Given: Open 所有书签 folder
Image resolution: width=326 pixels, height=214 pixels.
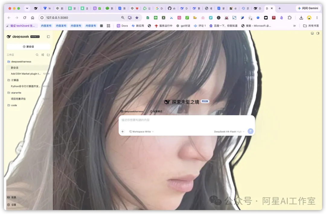Looking at the screenshot, I should click(x=311, y=26).
